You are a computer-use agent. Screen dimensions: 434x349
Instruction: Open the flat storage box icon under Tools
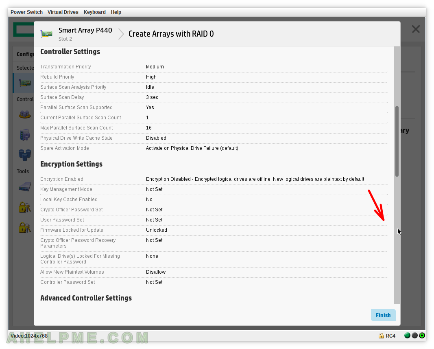25,187
